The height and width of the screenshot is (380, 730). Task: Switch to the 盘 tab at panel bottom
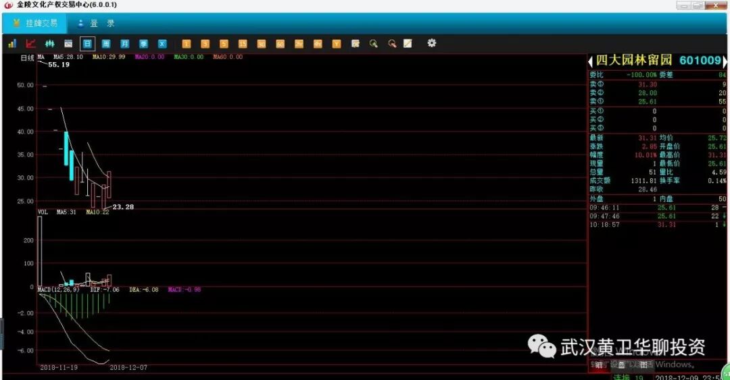click(622, 365)
